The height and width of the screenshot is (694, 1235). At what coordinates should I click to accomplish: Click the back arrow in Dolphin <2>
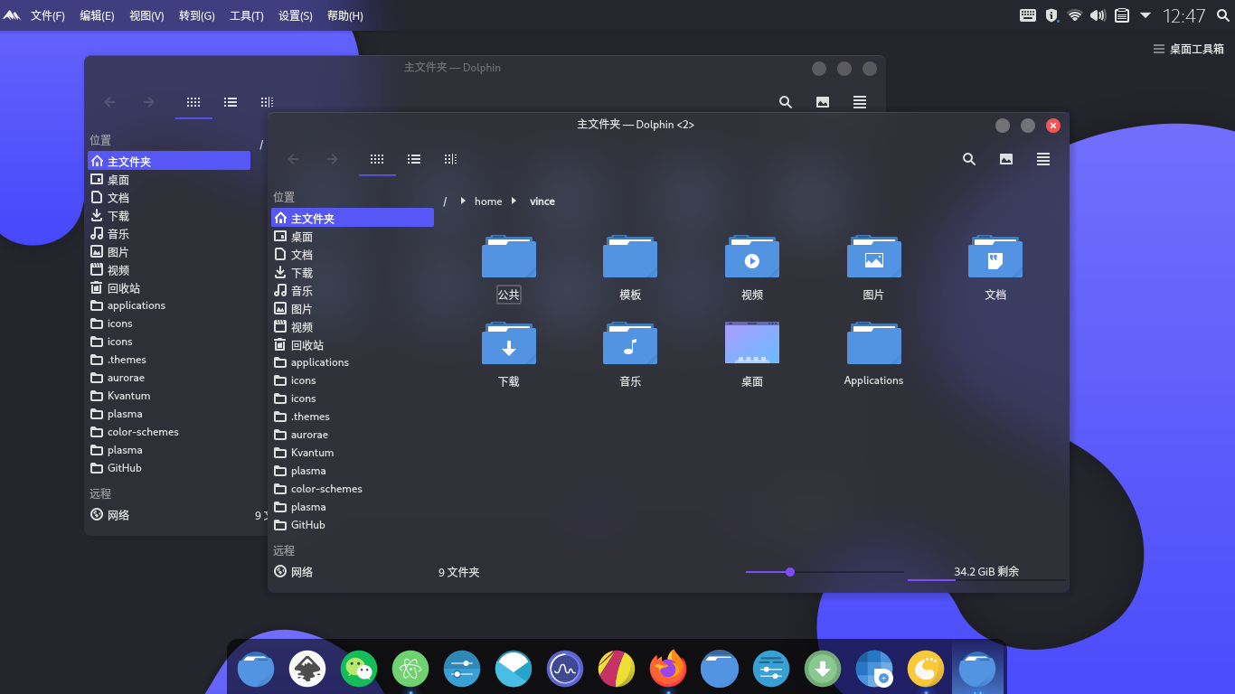tap(293, 159)
